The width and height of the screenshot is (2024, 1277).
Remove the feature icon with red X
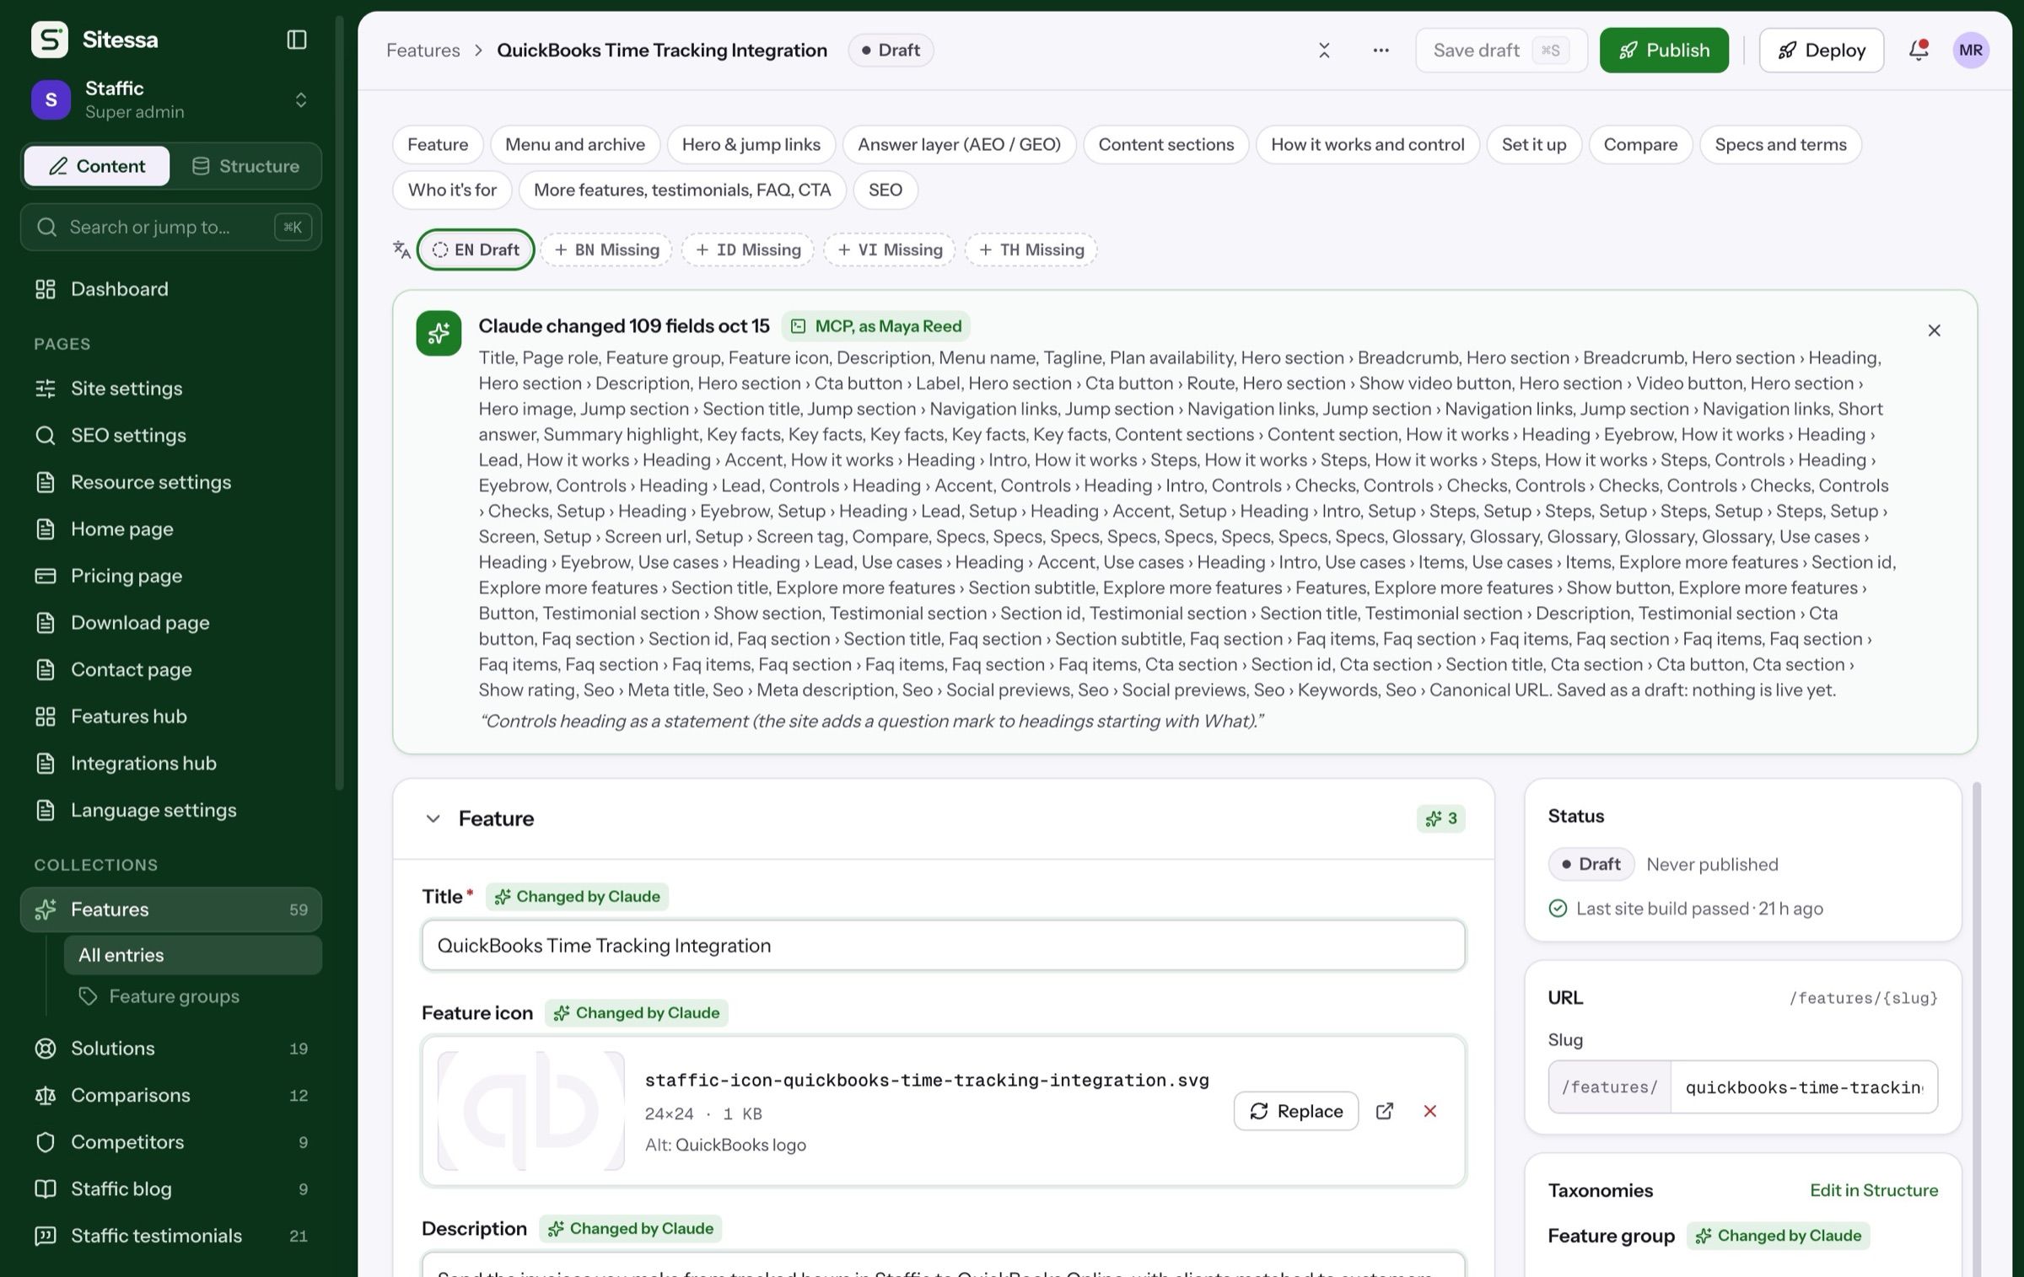1429,1111
